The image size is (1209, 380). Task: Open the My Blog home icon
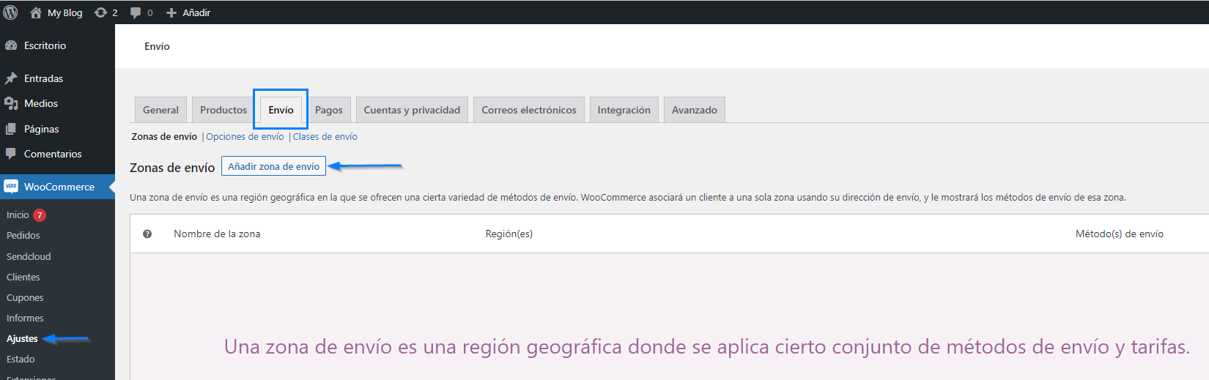coord(35,12)
